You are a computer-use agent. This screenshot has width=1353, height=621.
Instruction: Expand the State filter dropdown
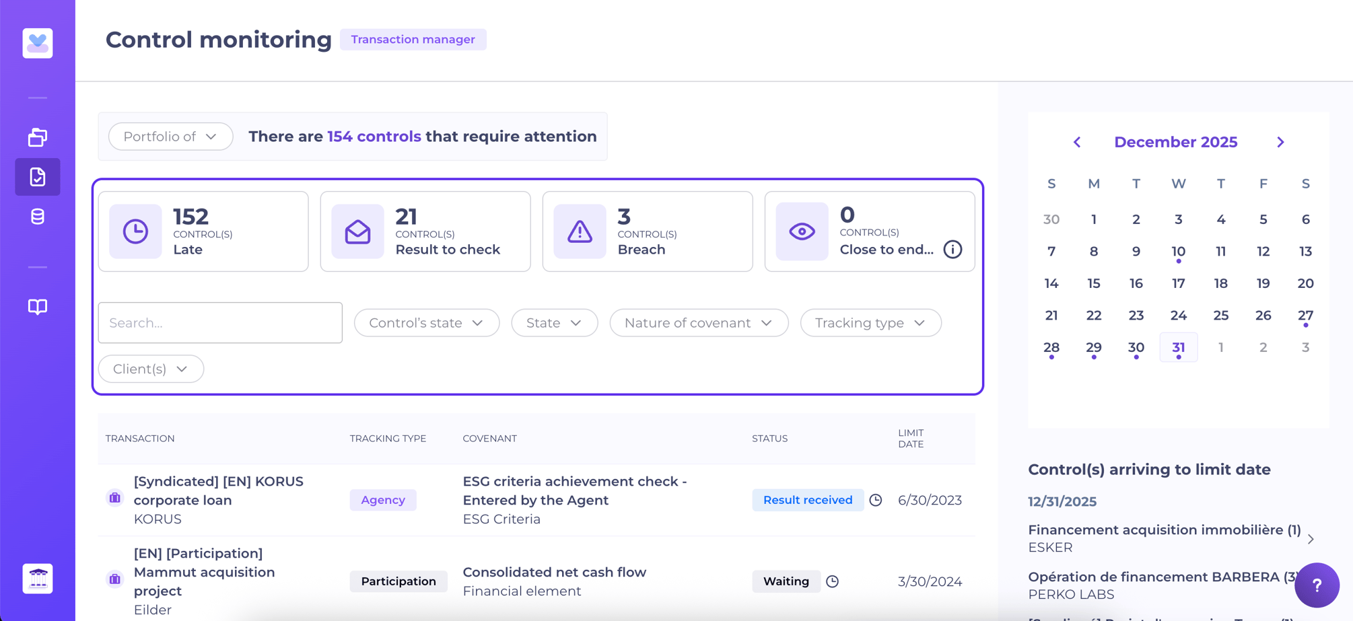click(x=555, y=323)
